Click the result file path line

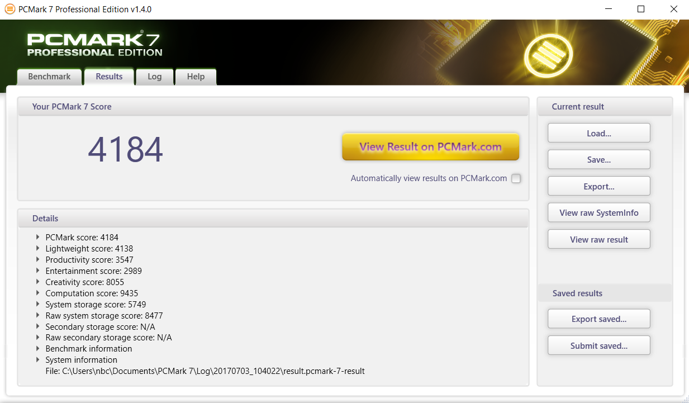(x=205, y=371)
